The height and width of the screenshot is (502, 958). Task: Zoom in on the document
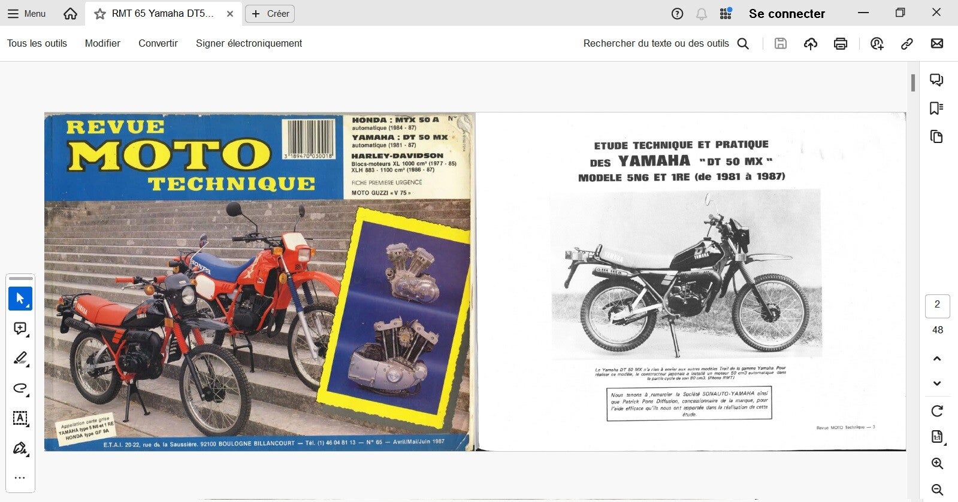pos(938,464)
